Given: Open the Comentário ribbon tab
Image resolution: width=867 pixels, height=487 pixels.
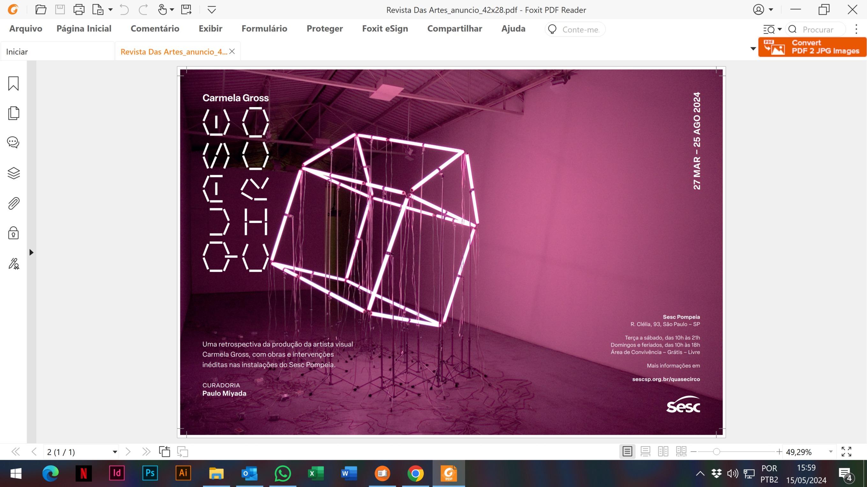Looking at the screenshot, I should point(155,29).
